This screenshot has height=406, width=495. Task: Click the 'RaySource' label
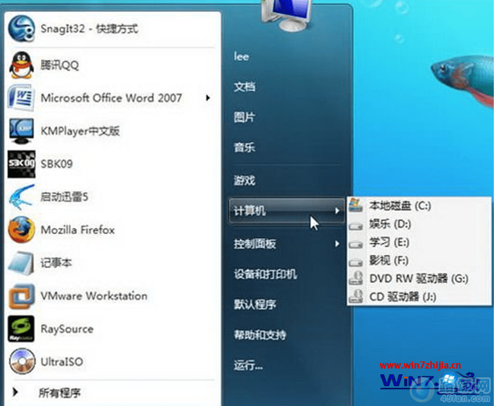68,329
